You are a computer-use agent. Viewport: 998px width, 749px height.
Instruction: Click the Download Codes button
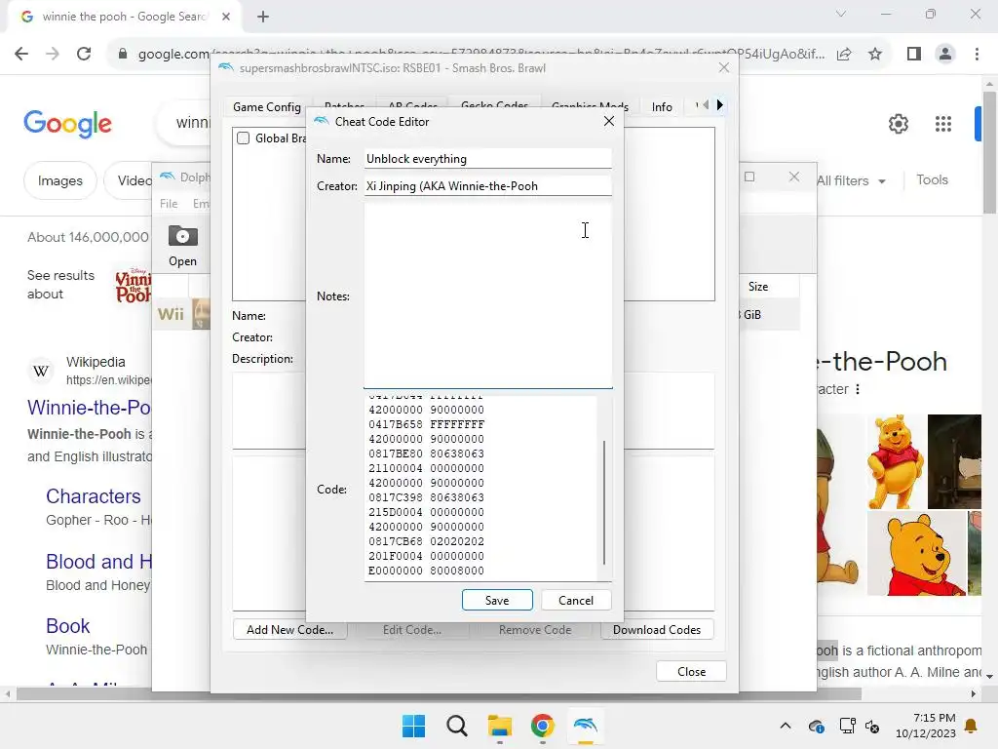pyautogui.click(x=657, y=629)
